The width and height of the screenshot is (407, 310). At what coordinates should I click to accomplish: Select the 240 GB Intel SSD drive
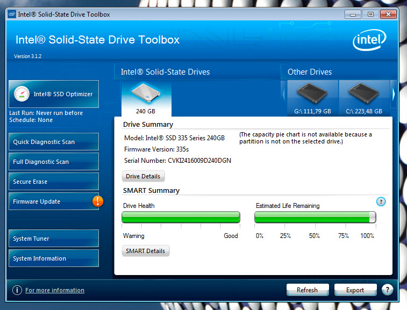(146, 99)
